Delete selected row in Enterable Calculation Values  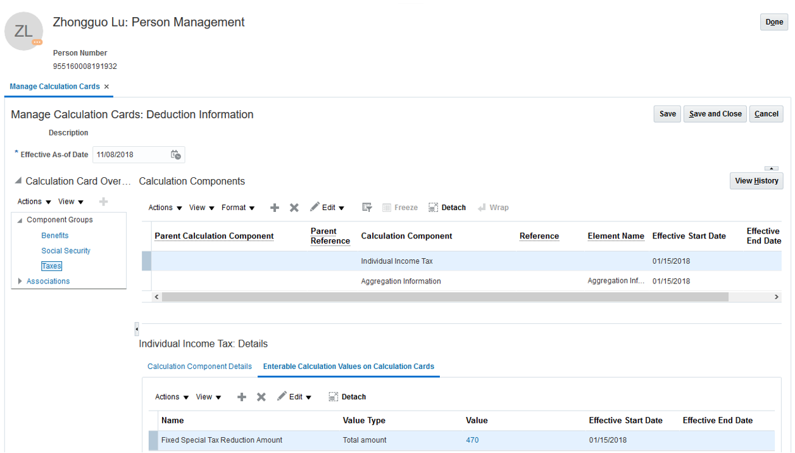pos(261,397)
